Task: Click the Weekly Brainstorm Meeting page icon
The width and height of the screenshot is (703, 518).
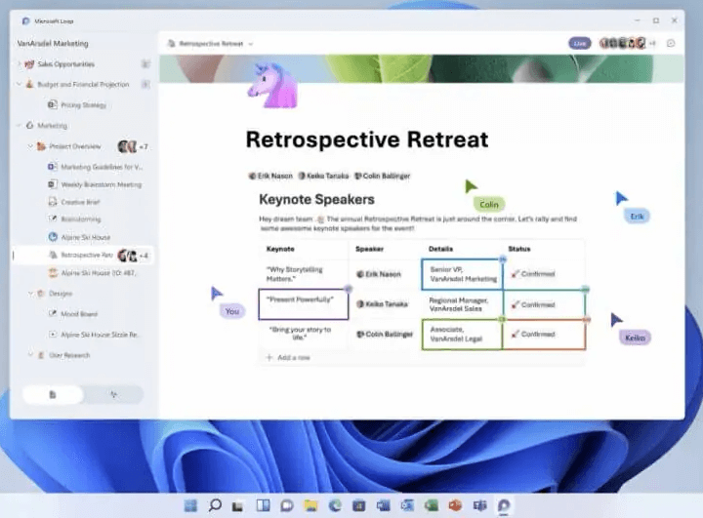Action: pyautogui.click(x=53, y=184)
